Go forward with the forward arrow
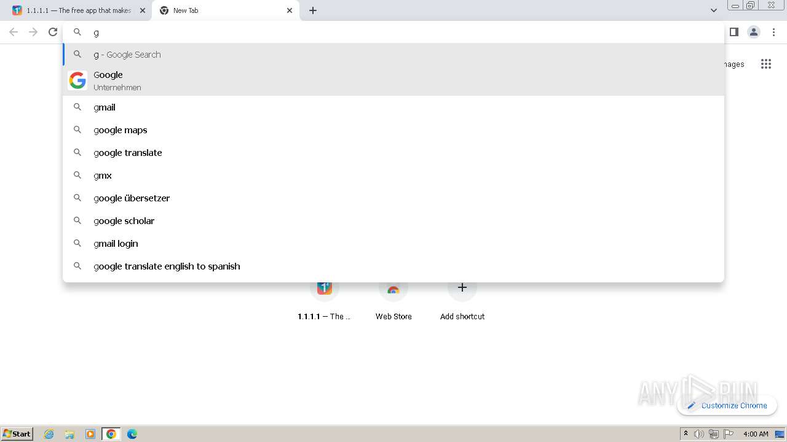787x442 pixels. point(33,32)
